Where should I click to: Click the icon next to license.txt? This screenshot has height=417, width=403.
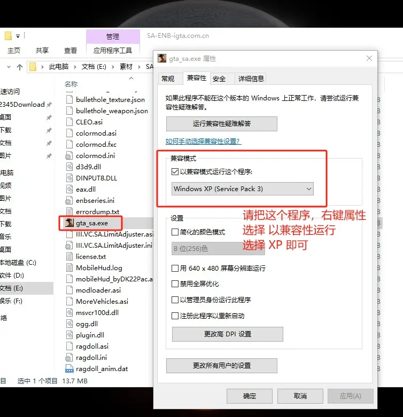[69, 256]
